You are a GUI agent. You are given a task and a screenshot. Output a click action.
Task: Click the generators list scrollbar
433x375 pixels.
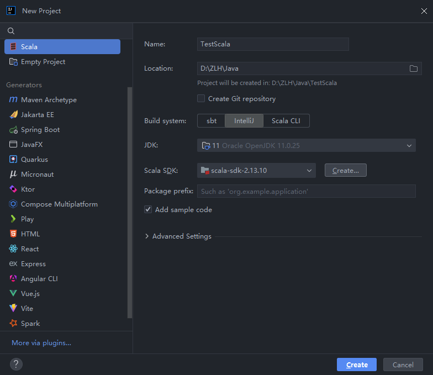pos(129,202)
